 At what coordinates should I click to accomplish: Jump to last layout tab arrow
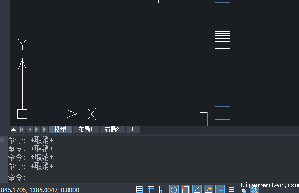point(45,130)
